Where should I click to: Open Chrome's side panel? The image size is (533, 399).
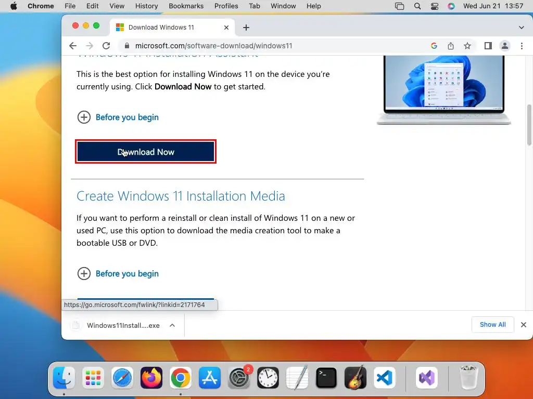488,46
